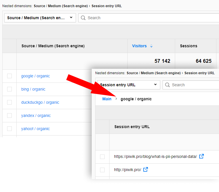The image size is (219, 192).
Task: Sort by the Visitors column header
Action: tap(139, 46)
